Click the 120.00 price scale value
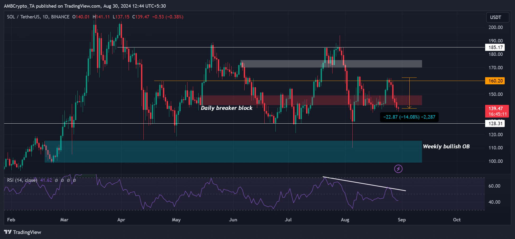Screen dimensions: 515x239 [496, 135]
